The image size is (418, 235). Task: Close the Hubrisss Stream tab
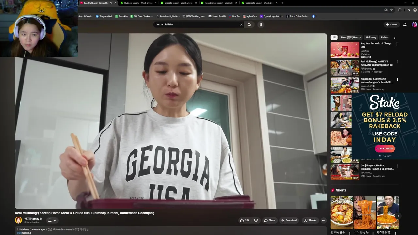point(155,3)
